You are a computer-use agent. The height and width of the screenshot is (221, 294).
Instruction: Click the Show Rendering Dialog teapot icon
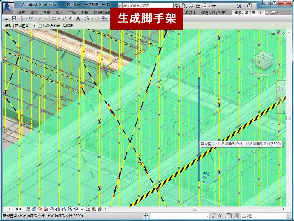52,209
